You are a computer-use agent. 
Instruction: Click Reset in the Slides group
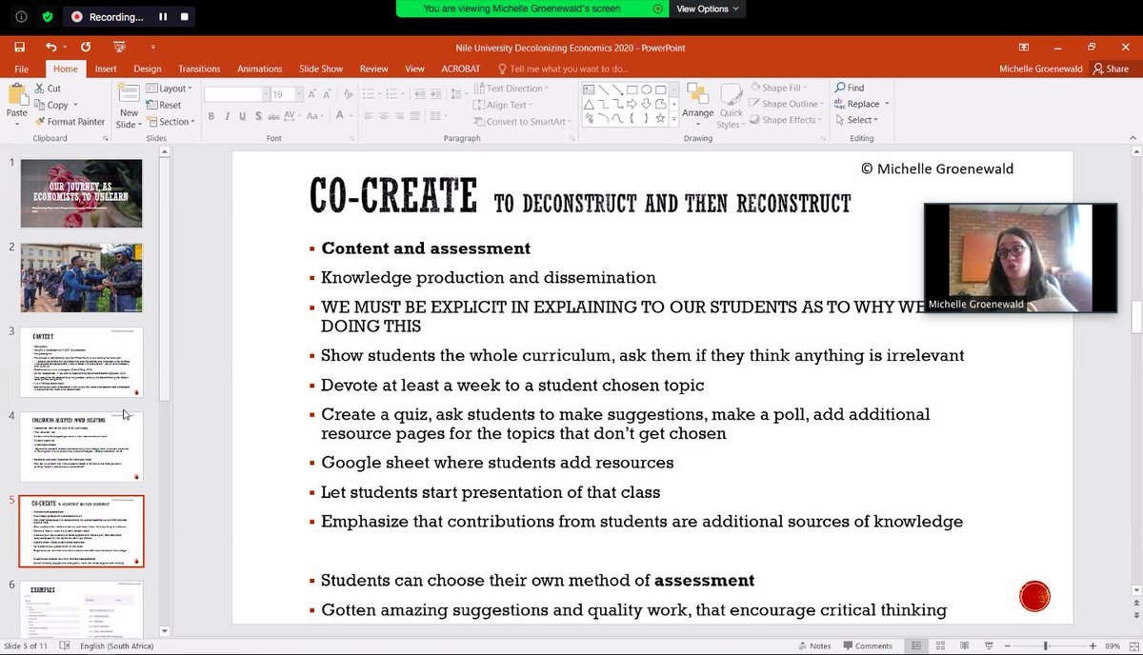pos(162,105)
